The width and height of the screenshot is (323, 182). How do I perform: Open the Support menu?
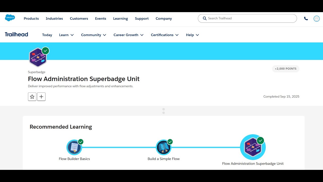click(142, 18)
